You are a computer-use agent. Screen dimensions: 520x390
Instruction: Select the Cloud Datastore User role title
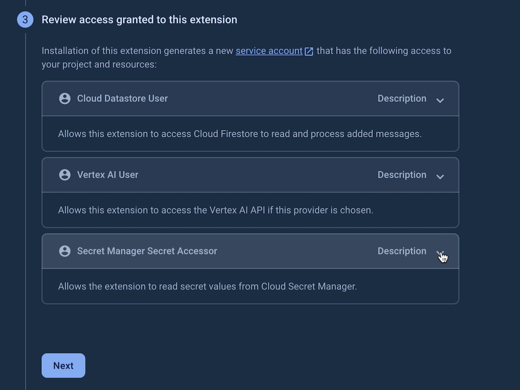pyautogui.click(x=122, y=98)
